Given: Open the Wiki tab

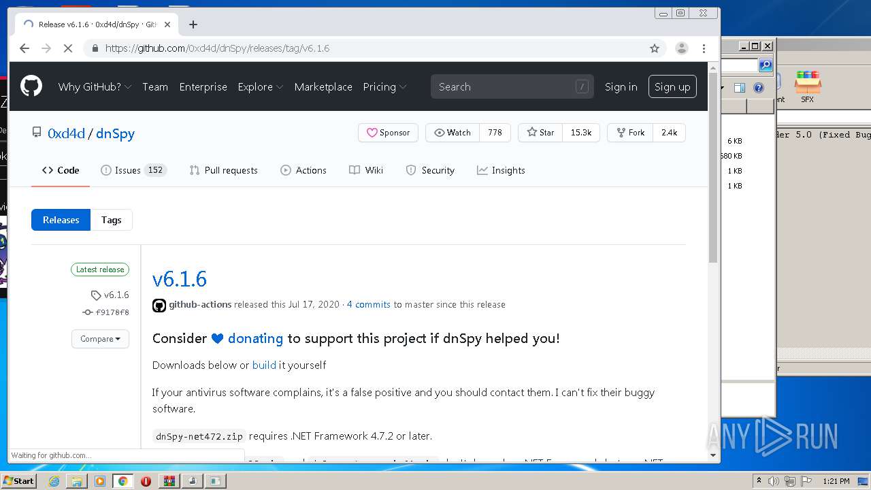Looking at the screenshot, I should point(366,170).
